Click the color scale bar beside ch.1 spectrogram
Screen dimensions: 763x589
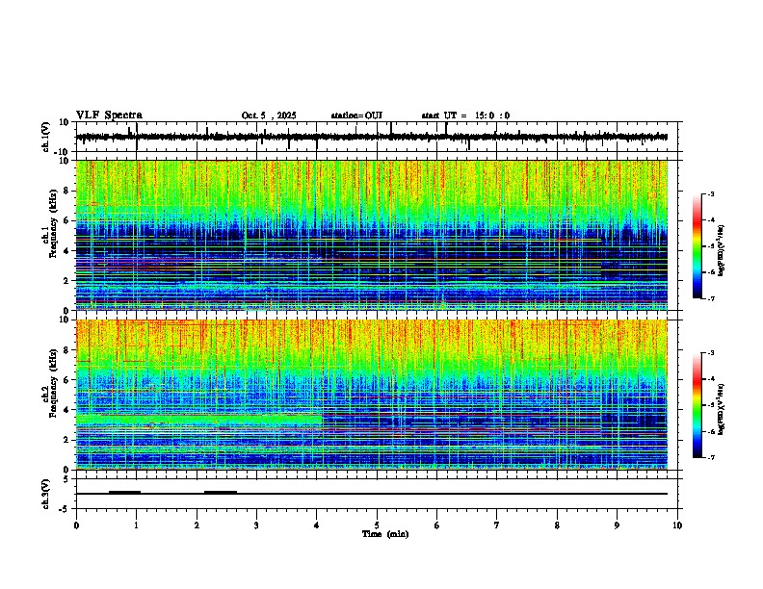point(697,246)
